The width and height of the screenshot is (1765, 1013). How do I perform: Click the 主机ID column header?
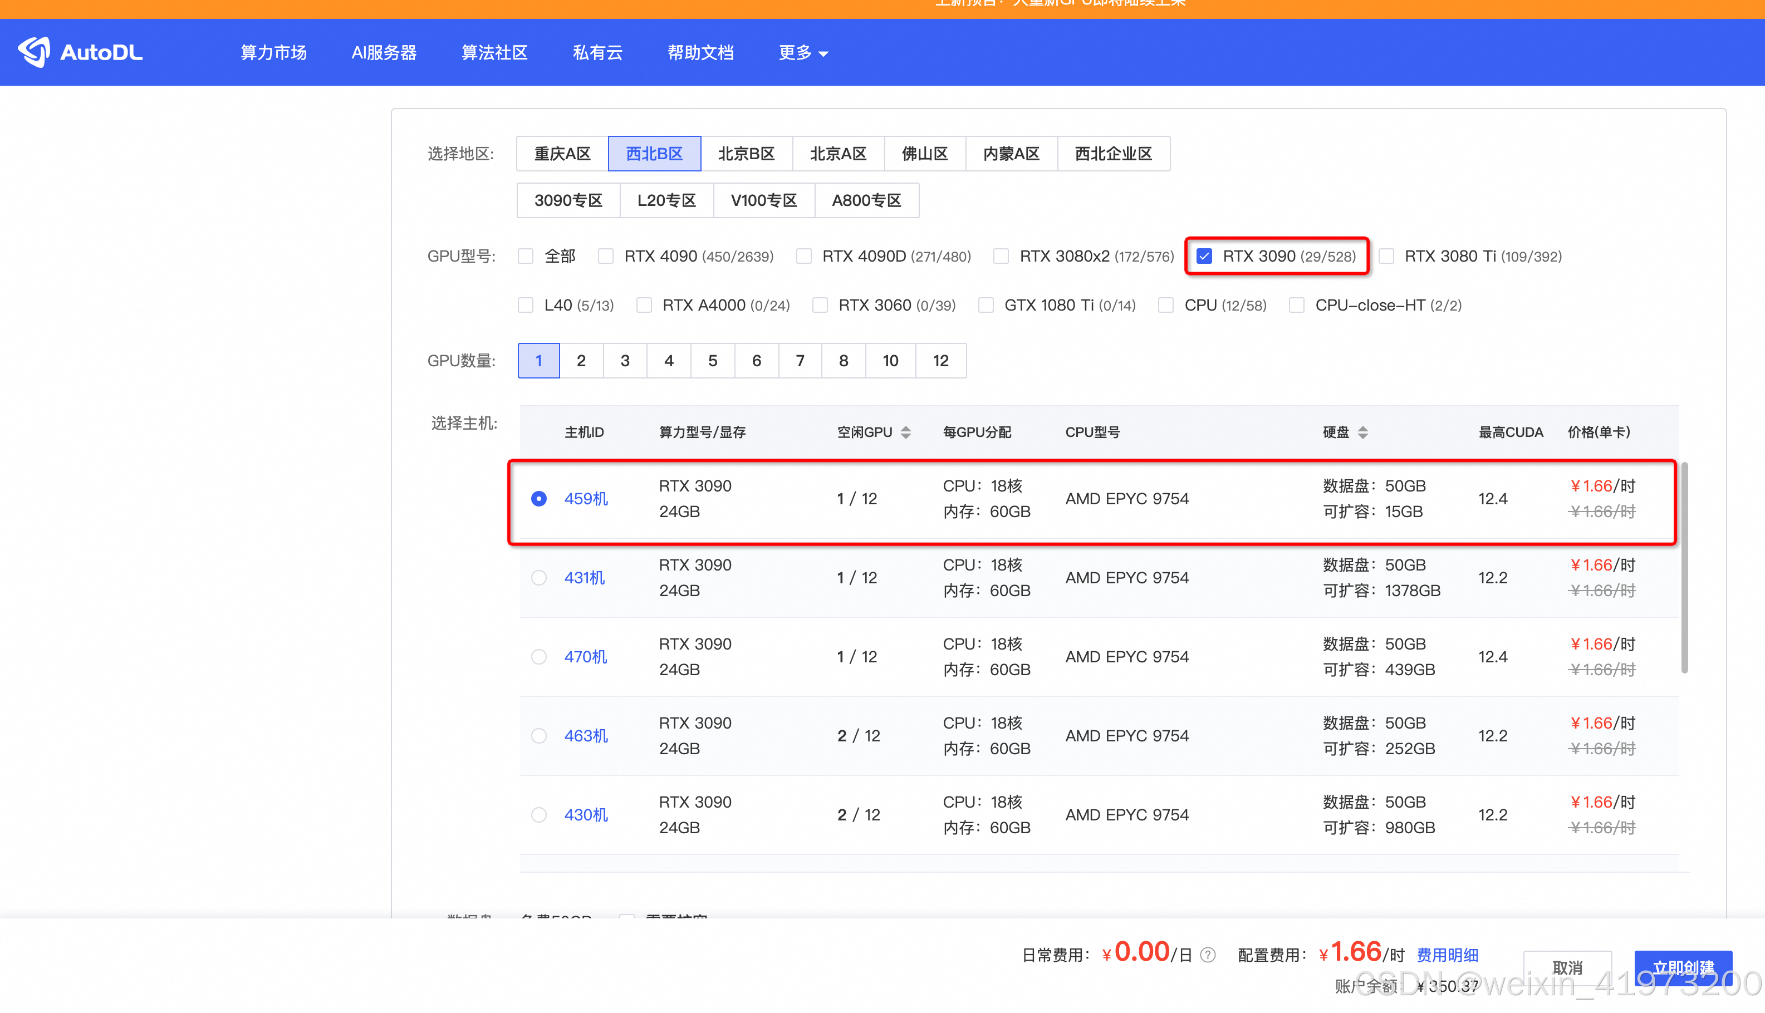(x=584, y=432)
